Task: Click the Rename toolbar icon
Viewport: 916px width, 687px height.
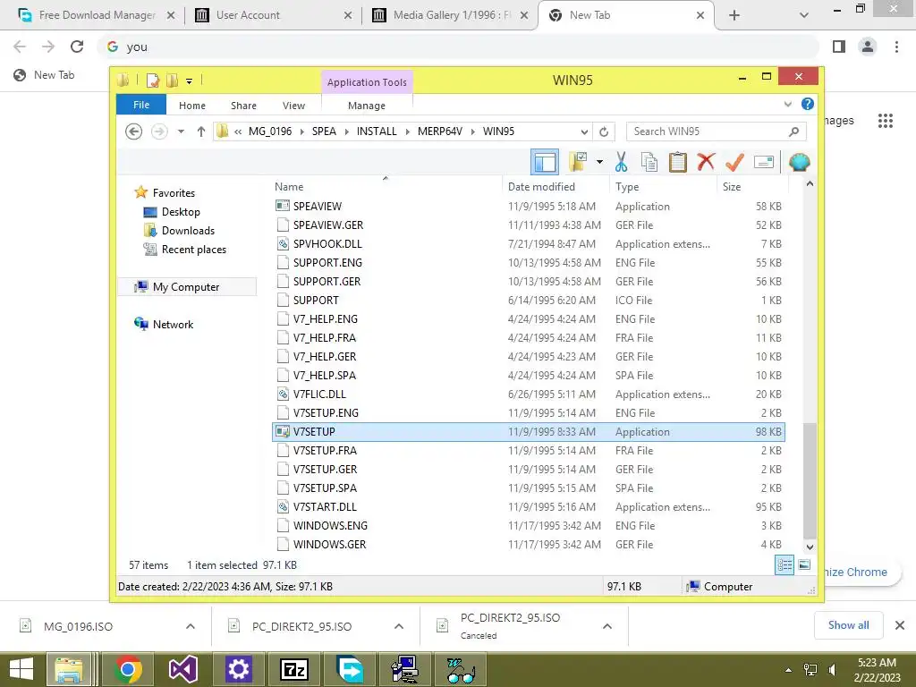Action: 764,162
